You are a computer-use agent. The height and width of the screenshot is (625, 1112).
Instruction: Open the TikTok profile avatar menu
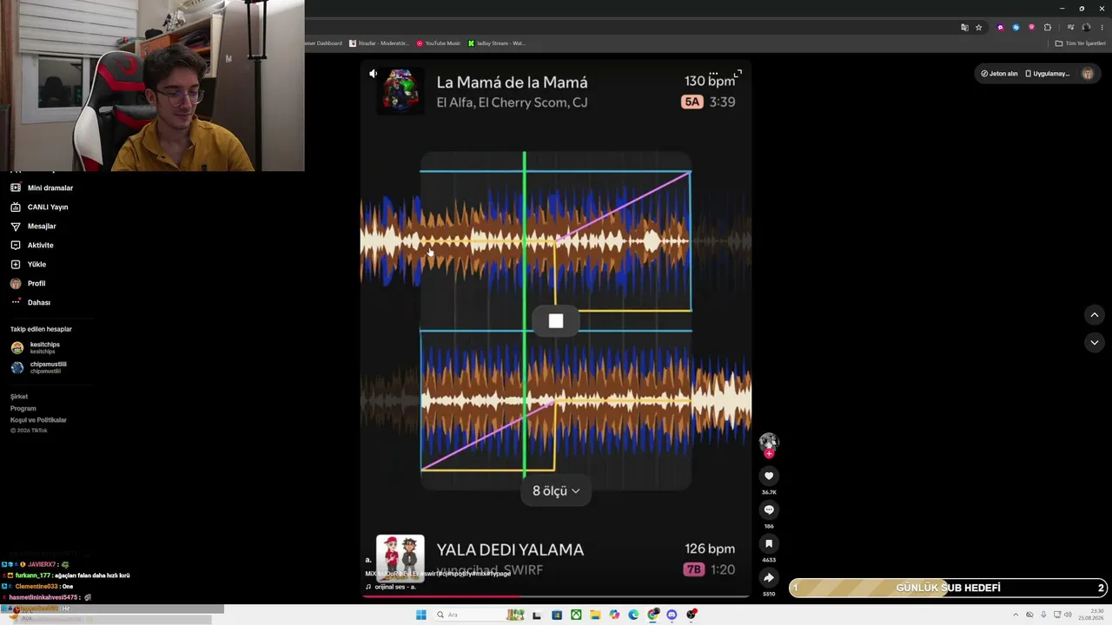[x=1088, y=74]
